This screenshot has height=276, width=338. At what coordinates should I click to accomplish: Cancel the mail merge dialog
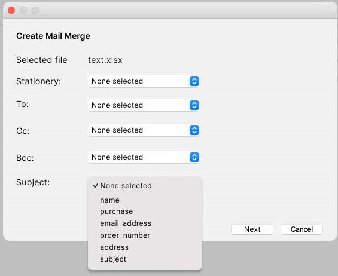[302, 229]
